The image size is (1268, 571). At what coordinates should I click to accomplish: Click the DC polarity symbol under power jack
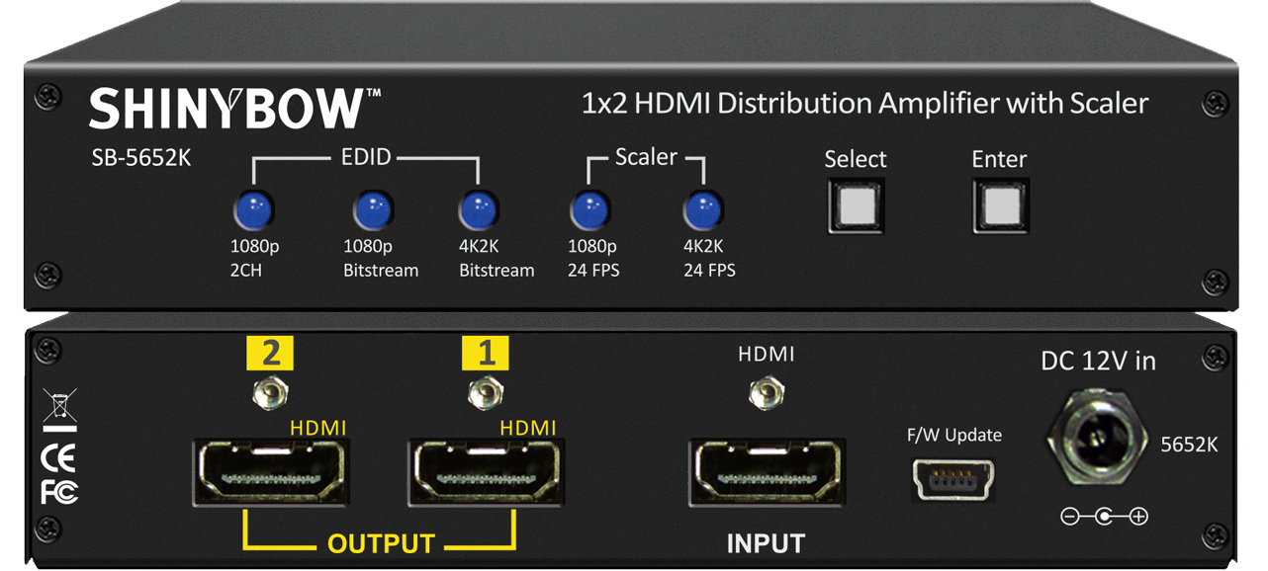(1104, 516)
